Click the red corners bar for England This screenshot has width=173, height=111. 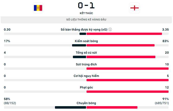[127, 92]
